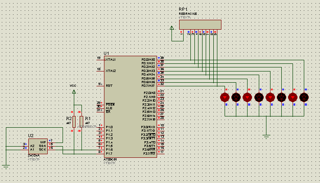Click the P1.0 pin label
The image size is (320, 183).
(x=109, y=127)
